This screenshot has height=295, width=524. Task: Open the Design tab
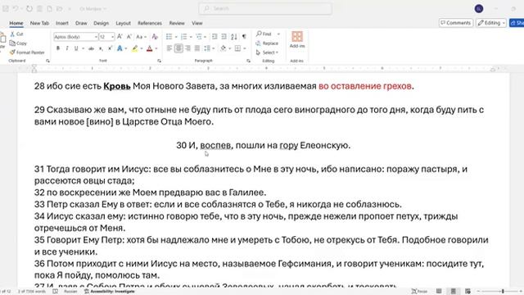click(x=101, y=23)
